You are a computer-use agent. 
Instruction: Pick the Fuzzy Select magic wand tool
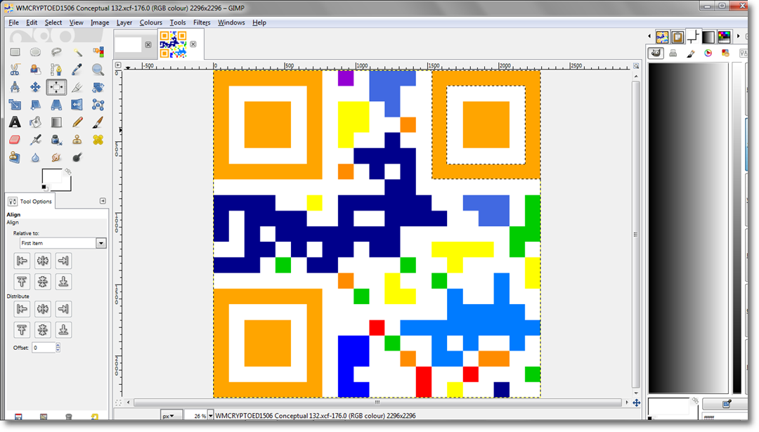click(x=77, y=52)
